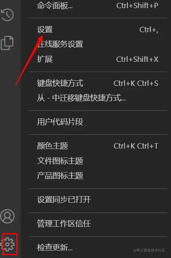Choose 扩展 in the manage menu
Viewport: 171px width, 258px height.
pos(98,59)
